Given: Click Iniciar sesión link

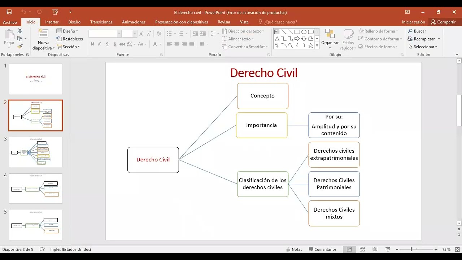Looking at the screenshot, I should click(x=414, y=22).
